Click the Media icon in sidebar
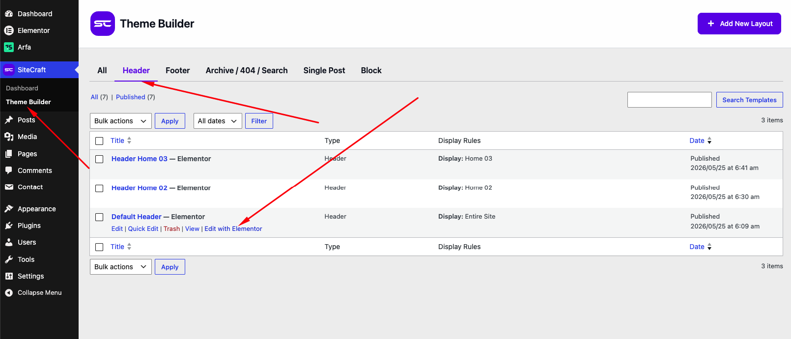 [x=9, y=137]
